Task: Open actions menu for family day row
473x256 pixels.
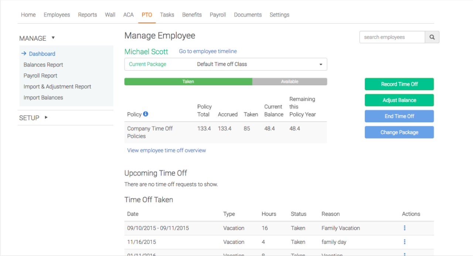Action: (405, 242)
